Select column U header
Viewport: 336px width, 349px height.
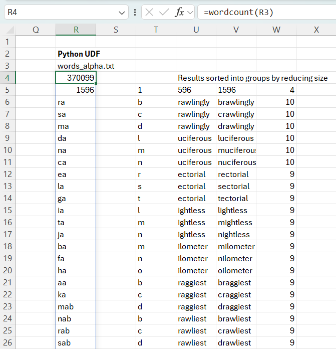point(196,30)
